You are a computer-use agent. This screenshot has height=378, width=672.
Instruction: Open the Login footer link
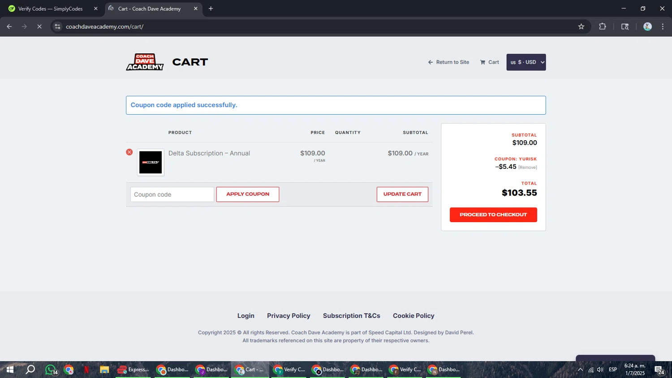point(246,316)
